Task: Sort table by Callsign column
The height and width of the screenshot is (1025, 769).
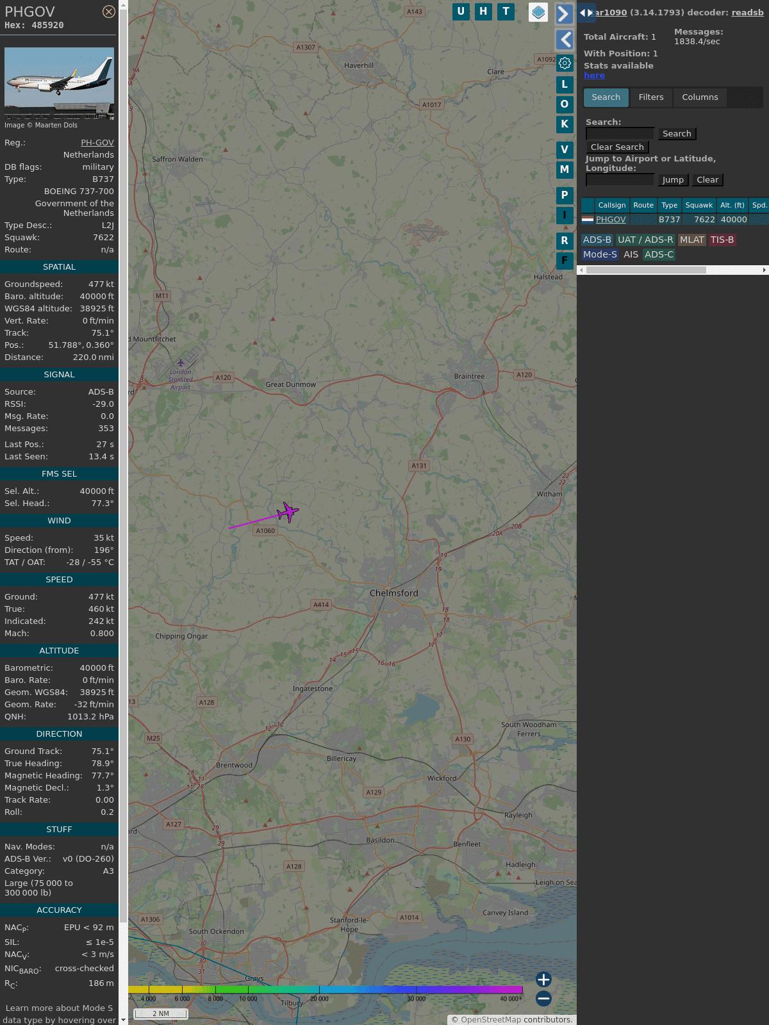Action: (612, 206)
